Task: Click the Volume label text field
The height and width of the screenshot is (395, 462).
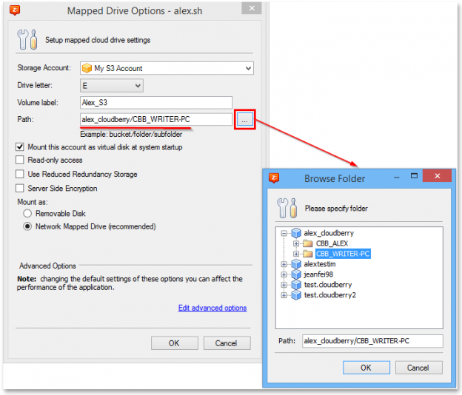Action: coord(155,103)
